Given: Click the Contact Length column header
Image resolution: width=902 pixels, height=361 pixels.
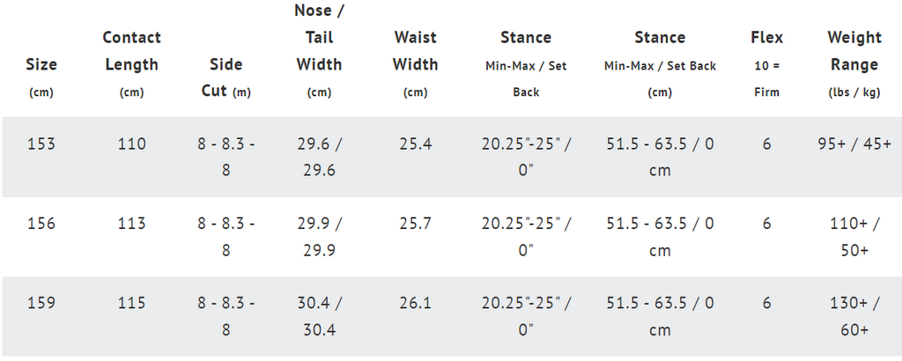Looking at the screenshot, I should [x=132, y=63].
